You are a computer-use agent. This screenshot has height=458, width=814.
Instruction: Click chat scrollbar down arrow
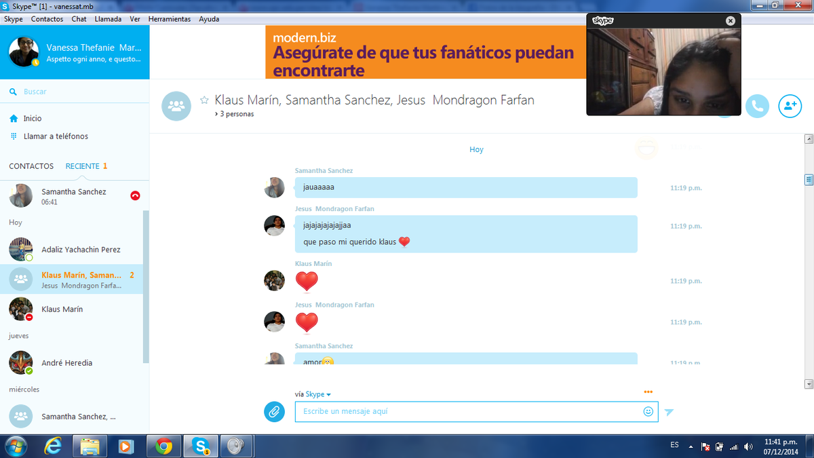pyautogui.click(x=809, y=384)
